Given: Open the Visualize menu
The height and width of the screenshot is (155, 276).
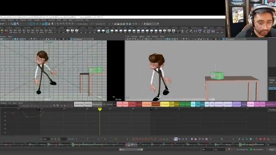Looking at the screenshot, I should (37, 20).
